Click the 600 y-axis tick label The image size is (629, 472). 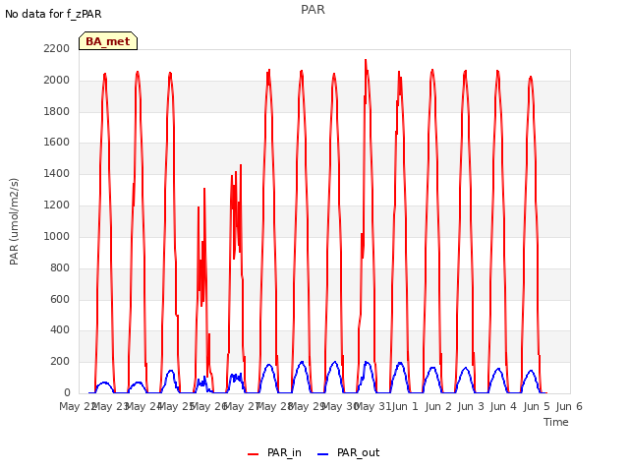(60, 299)
